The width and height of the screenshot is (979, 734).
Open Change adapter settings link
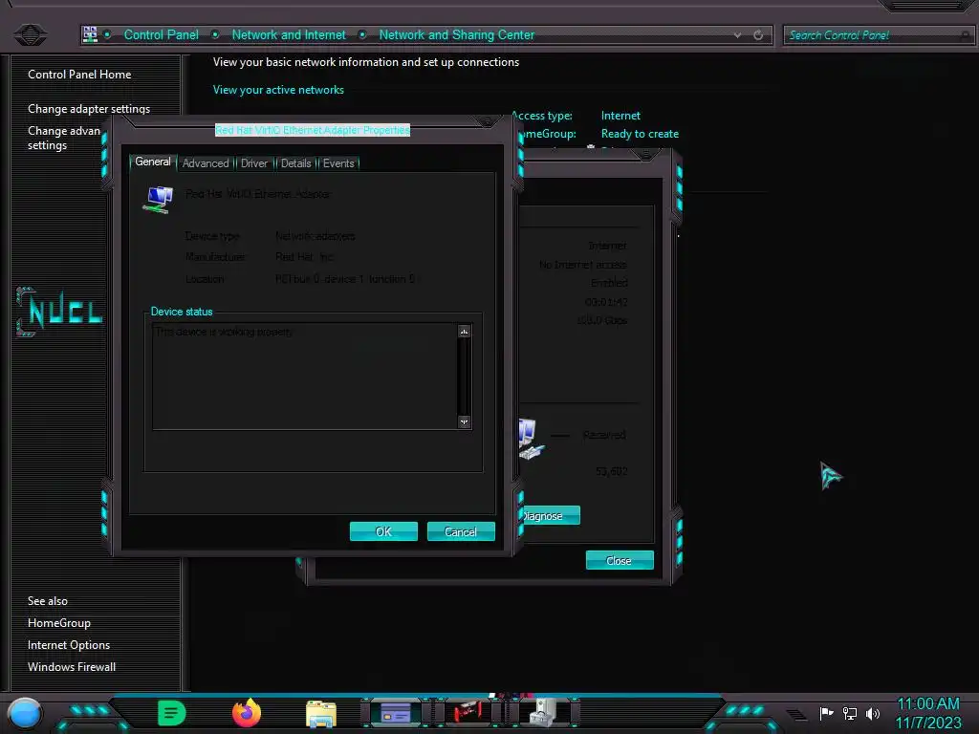(x=89, y=109)
